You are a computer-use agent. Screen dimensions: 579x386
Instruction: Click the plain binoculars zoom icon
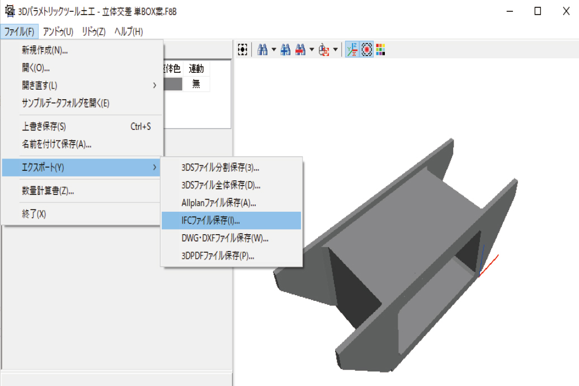coord(262,49)
